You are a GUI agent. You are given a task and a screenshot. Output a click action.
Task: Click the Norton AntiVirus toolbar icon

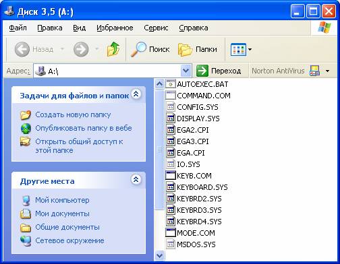314,71
